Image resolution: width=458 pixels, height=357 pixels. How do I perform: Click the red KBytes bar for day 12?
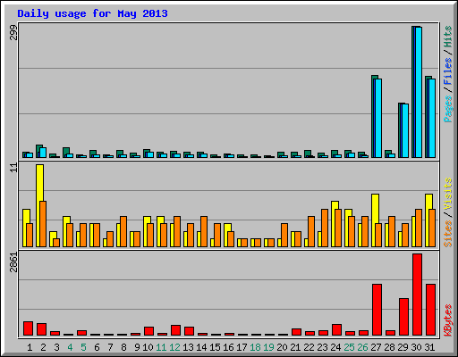175,330
